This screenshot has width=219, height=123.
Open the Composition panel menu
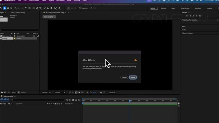click(68, 13)
